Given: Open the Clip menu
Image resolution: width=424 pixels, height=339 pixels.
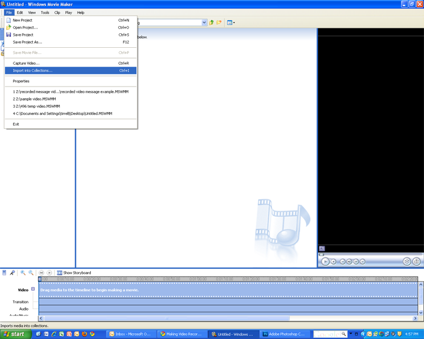Looking at the screenshot, I should [x=57, y=13].
